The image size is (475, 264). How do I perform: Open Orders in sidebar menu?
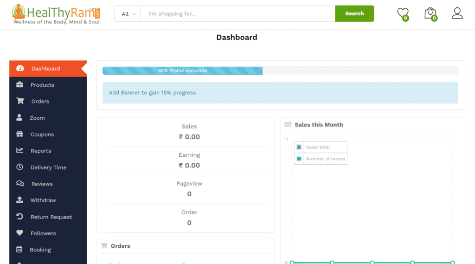point(48,101)
